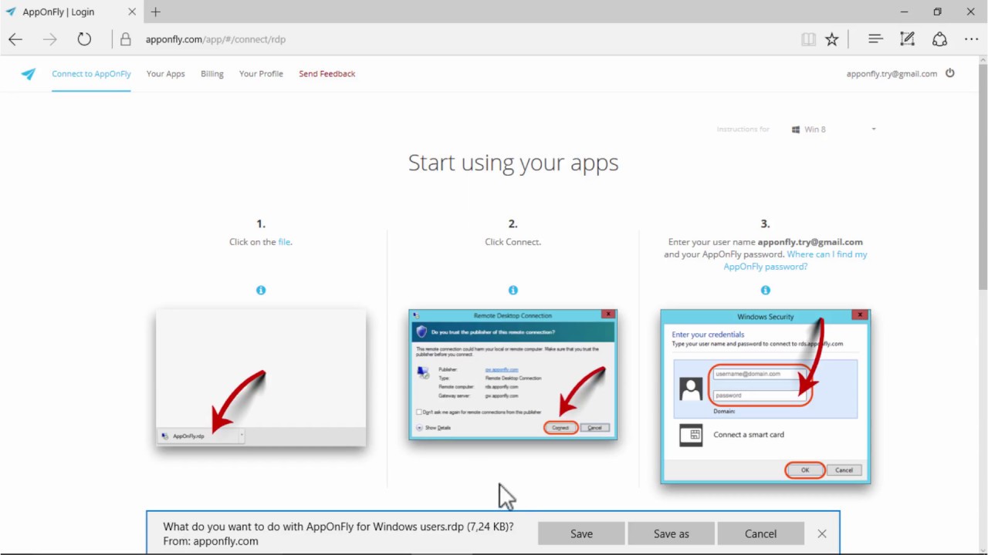Click the apponfly.try@gmail.com account label
Viewport: 988px width, 555px height.
pos(892,74)
